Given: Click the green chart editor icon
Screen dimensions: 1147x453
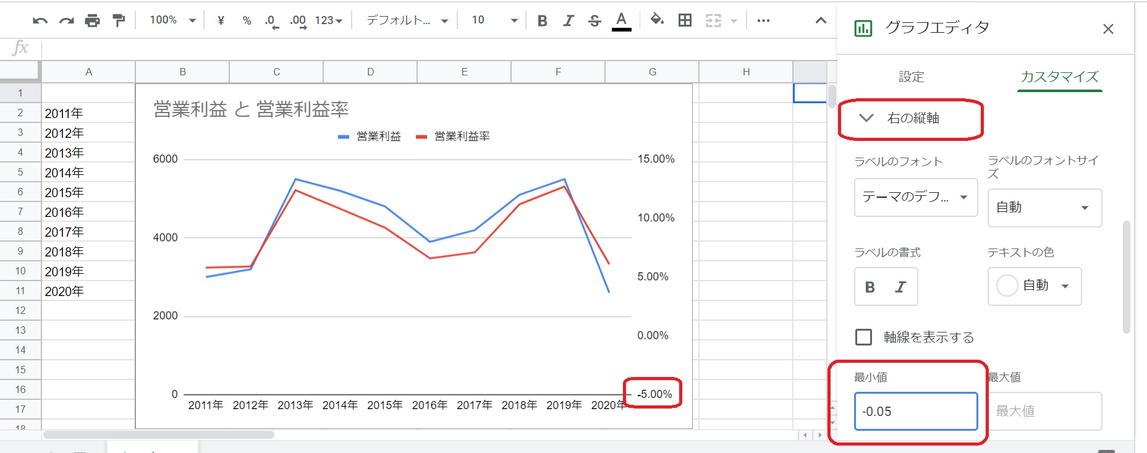Looking at the screenshot, I should (x=863, y=28).
